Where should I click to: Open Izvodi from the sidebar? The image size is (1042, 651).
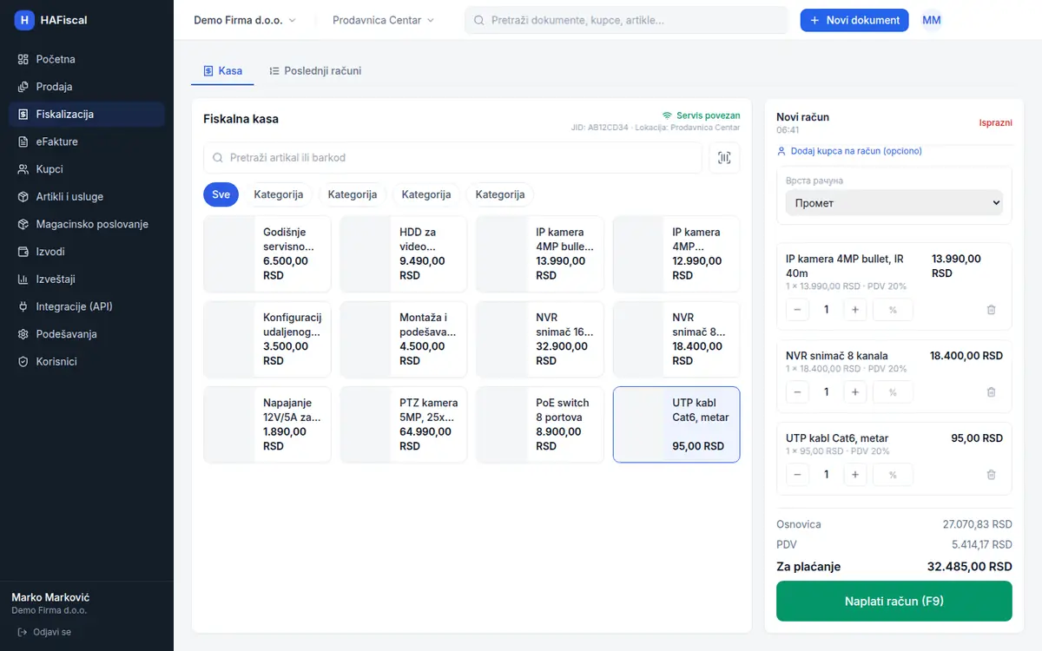(x=87, y=252)
